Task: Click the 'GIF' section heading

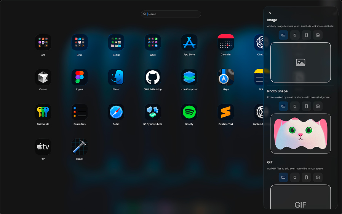Action: pos(270,162)
